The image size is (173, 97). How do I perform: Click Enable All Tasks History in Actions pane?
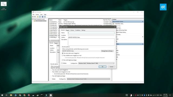coord(121,32)
